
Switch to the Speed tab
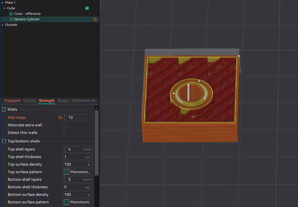[63, 100]
